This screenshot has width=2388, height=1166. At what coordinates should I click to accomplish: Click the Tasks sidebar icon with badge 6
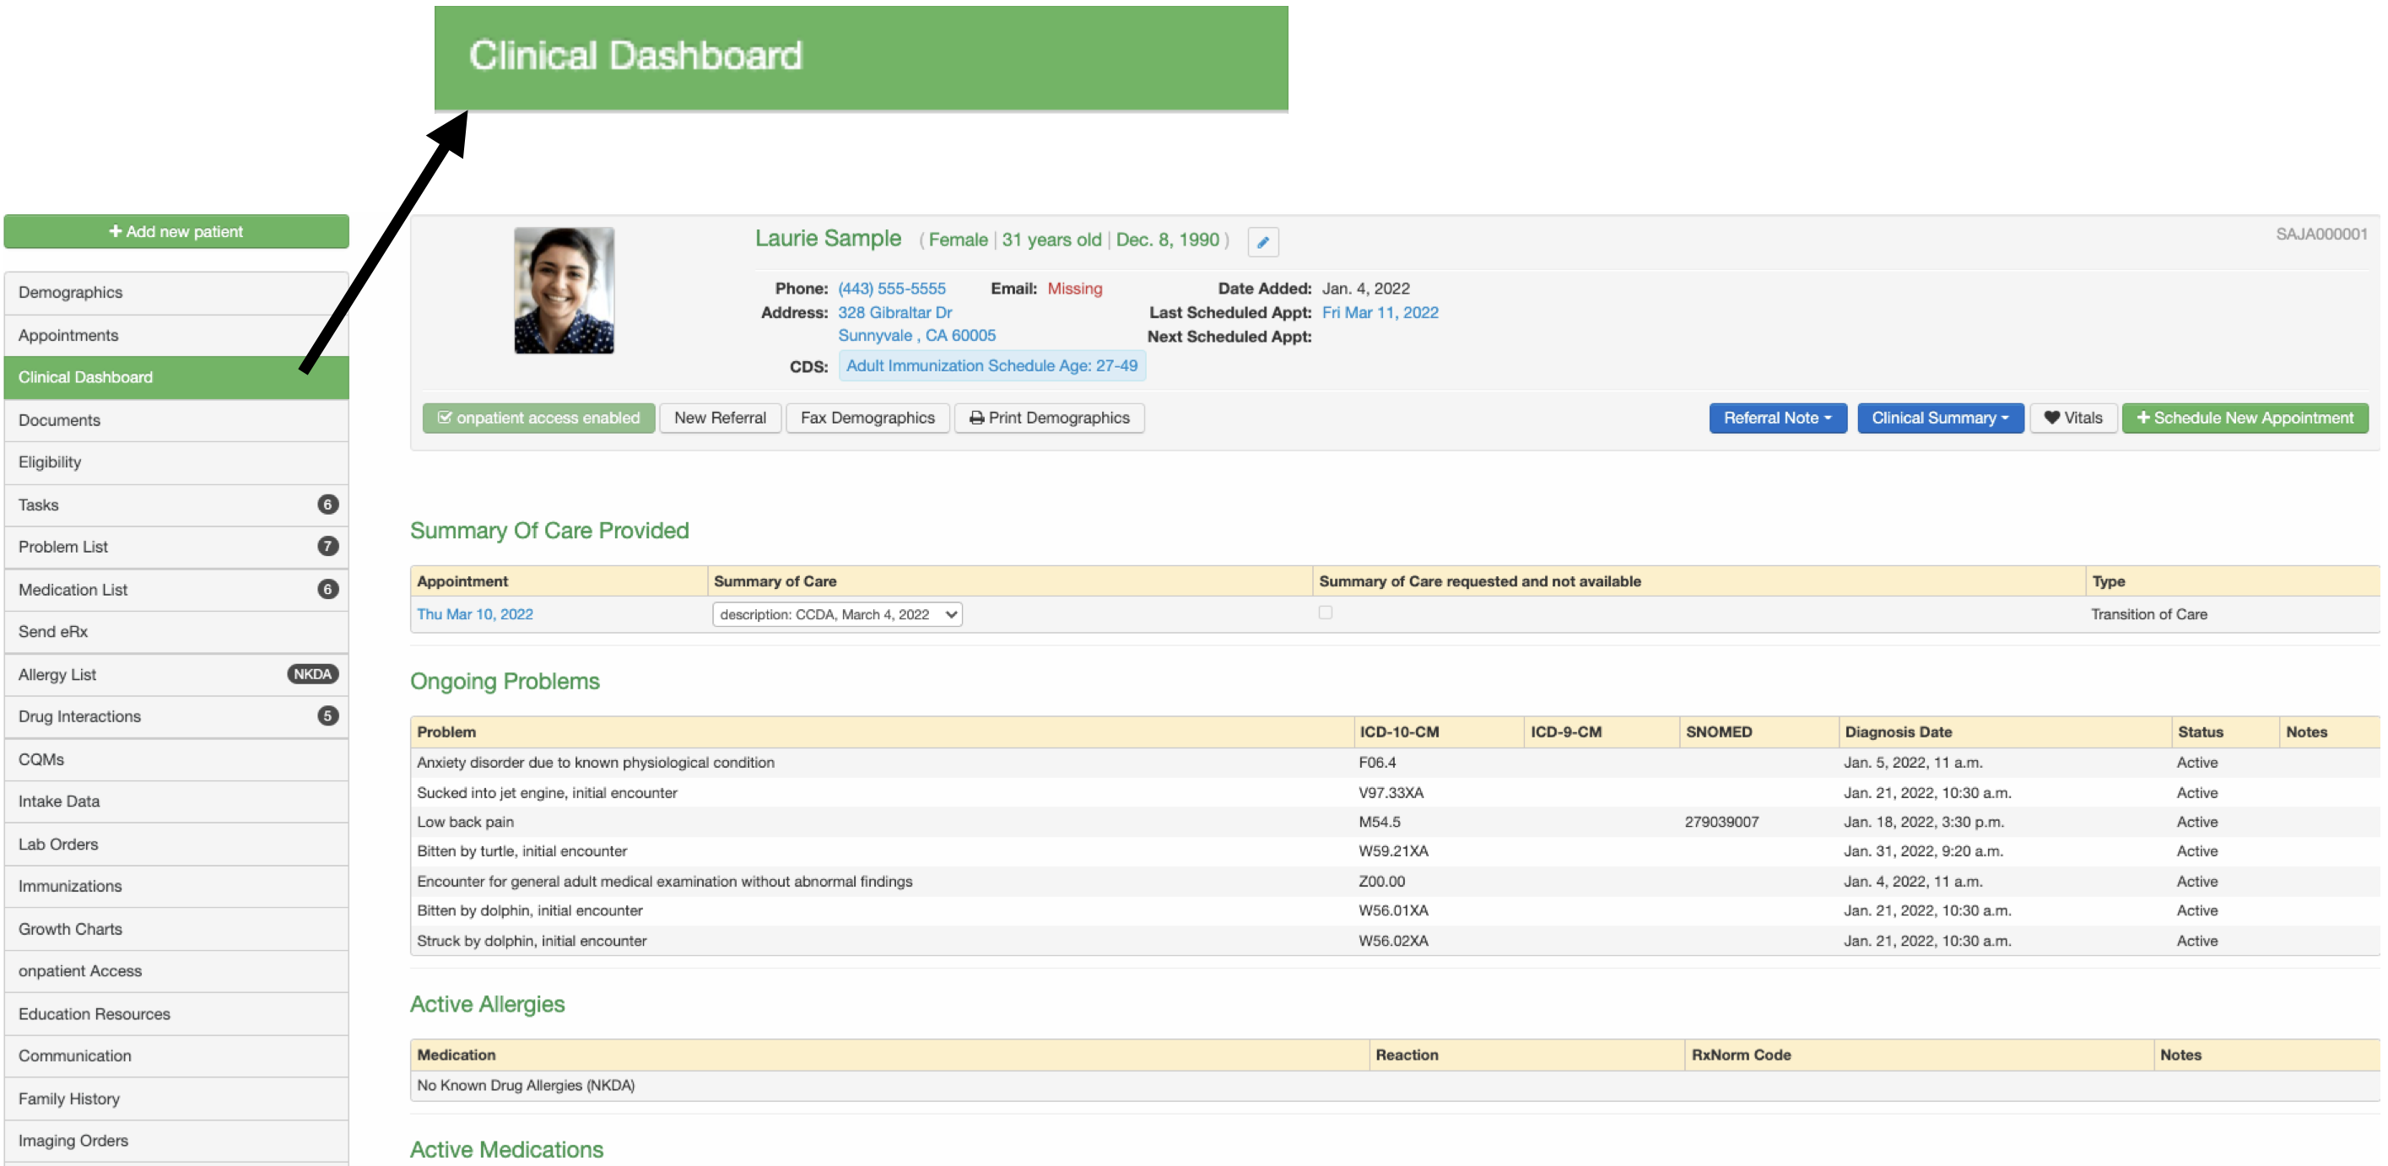[176, 502]
